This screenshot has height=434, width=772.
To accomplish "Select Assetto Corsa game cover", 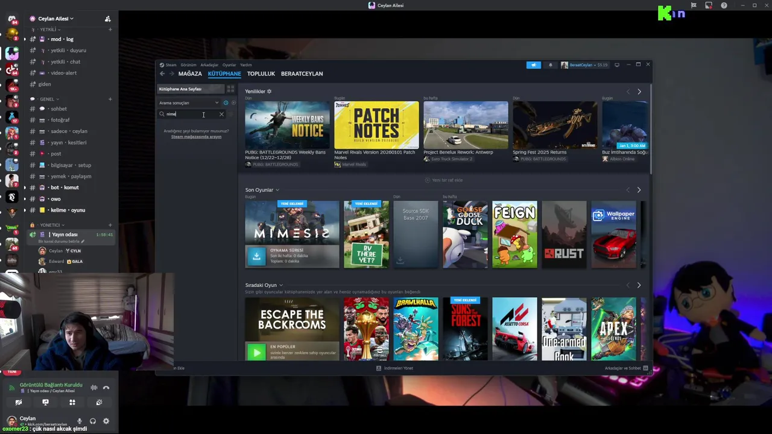I will pyautogui.click(x=514, y=329).
